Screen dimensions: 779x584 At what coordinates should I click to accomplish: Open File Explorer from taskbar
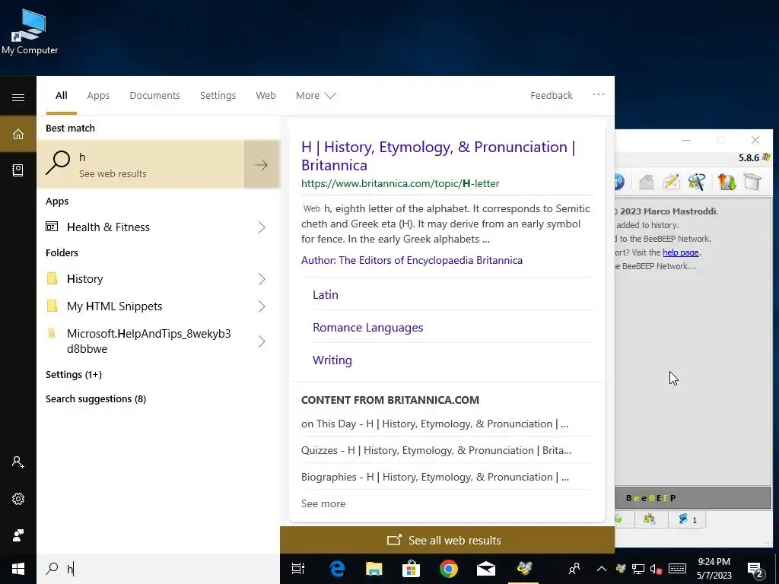point(374,569)
